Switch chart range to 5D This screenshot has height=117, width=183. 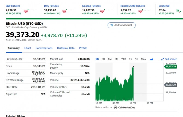click(x=103, y=59)
